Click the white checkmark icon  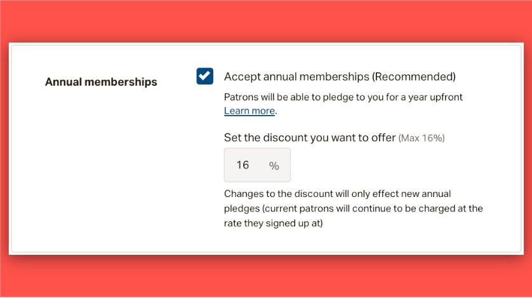204,76
